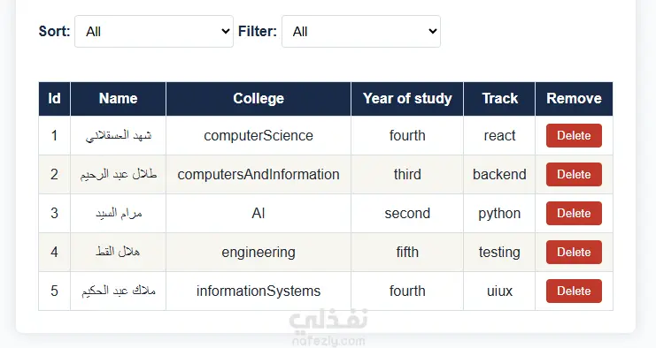Click the Name column header

pos(119,99)
